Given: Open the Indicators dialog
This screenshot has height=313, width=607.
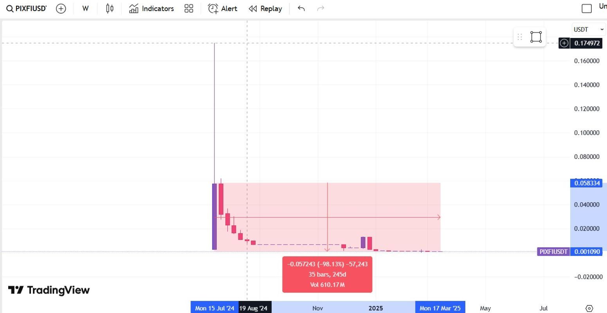Looking at the screenshot, I should click(x=151, y=9).
